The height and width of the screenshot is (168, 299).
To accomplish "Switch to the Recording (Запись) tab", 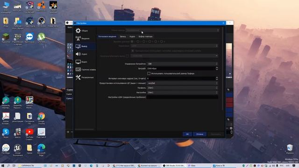I will (x=123, y=36).
